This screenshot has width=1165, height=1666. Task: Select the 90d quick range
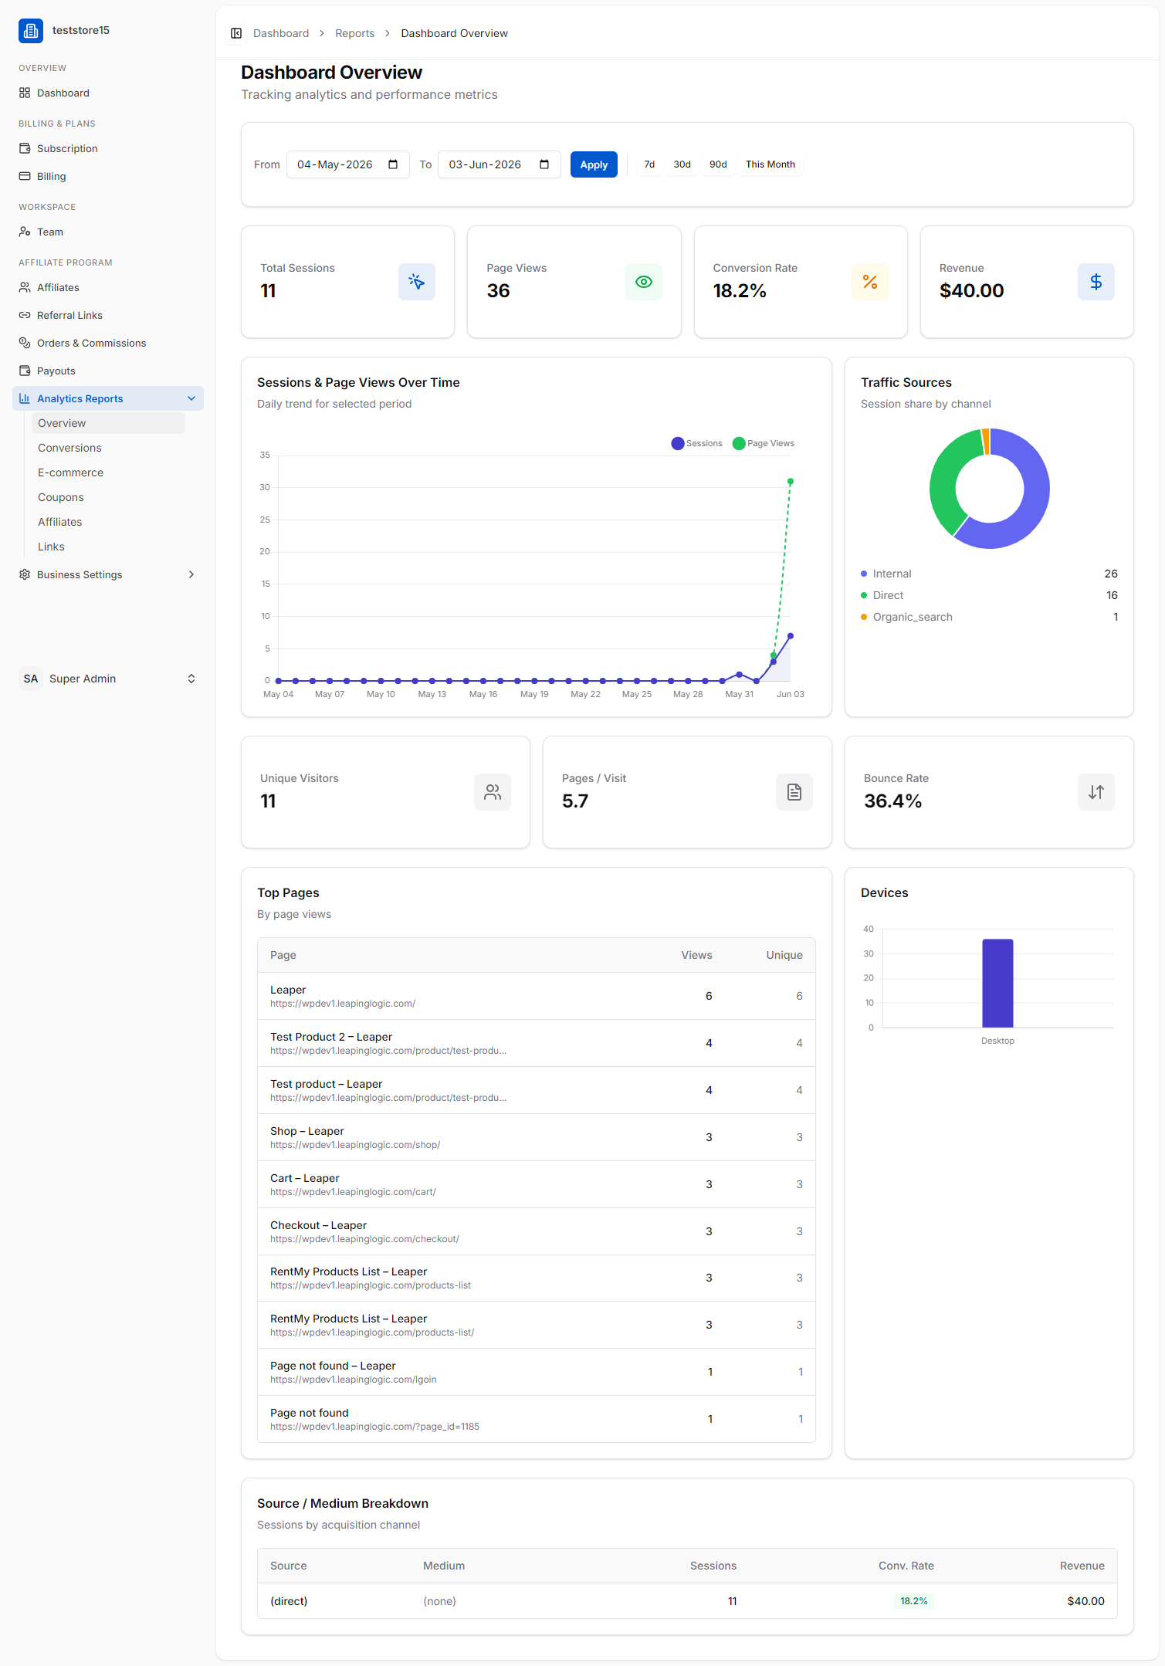click(718, 164)
